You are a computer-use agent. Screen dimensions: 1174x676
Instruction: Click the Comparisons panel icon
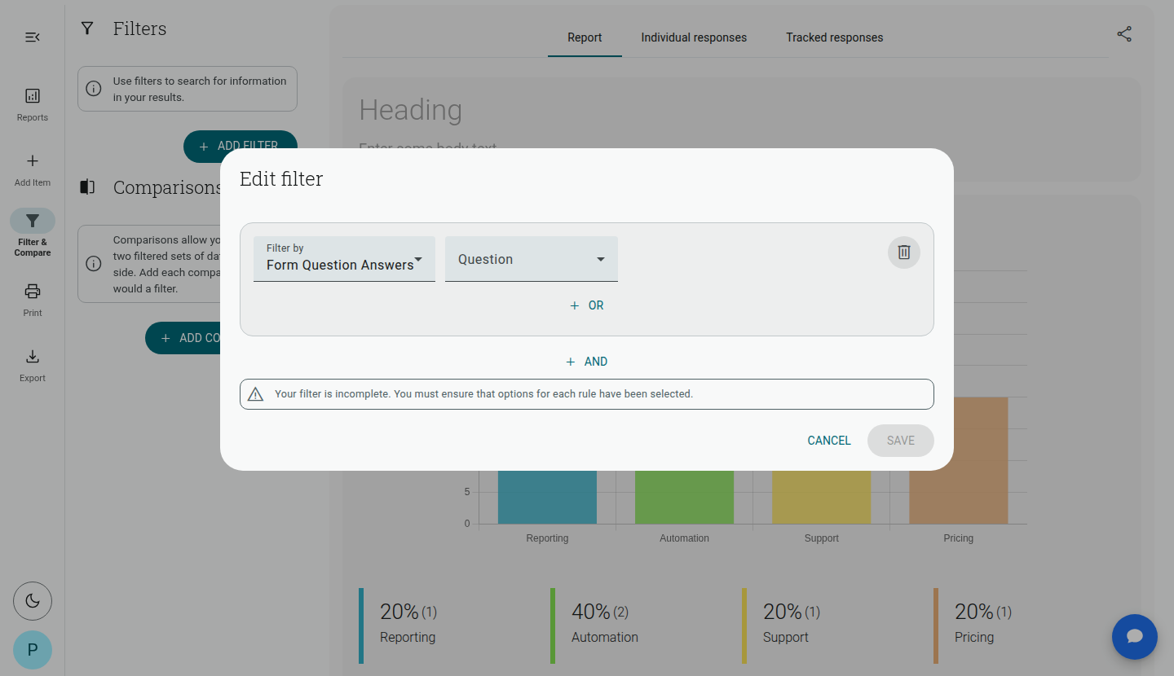[87, 187]
